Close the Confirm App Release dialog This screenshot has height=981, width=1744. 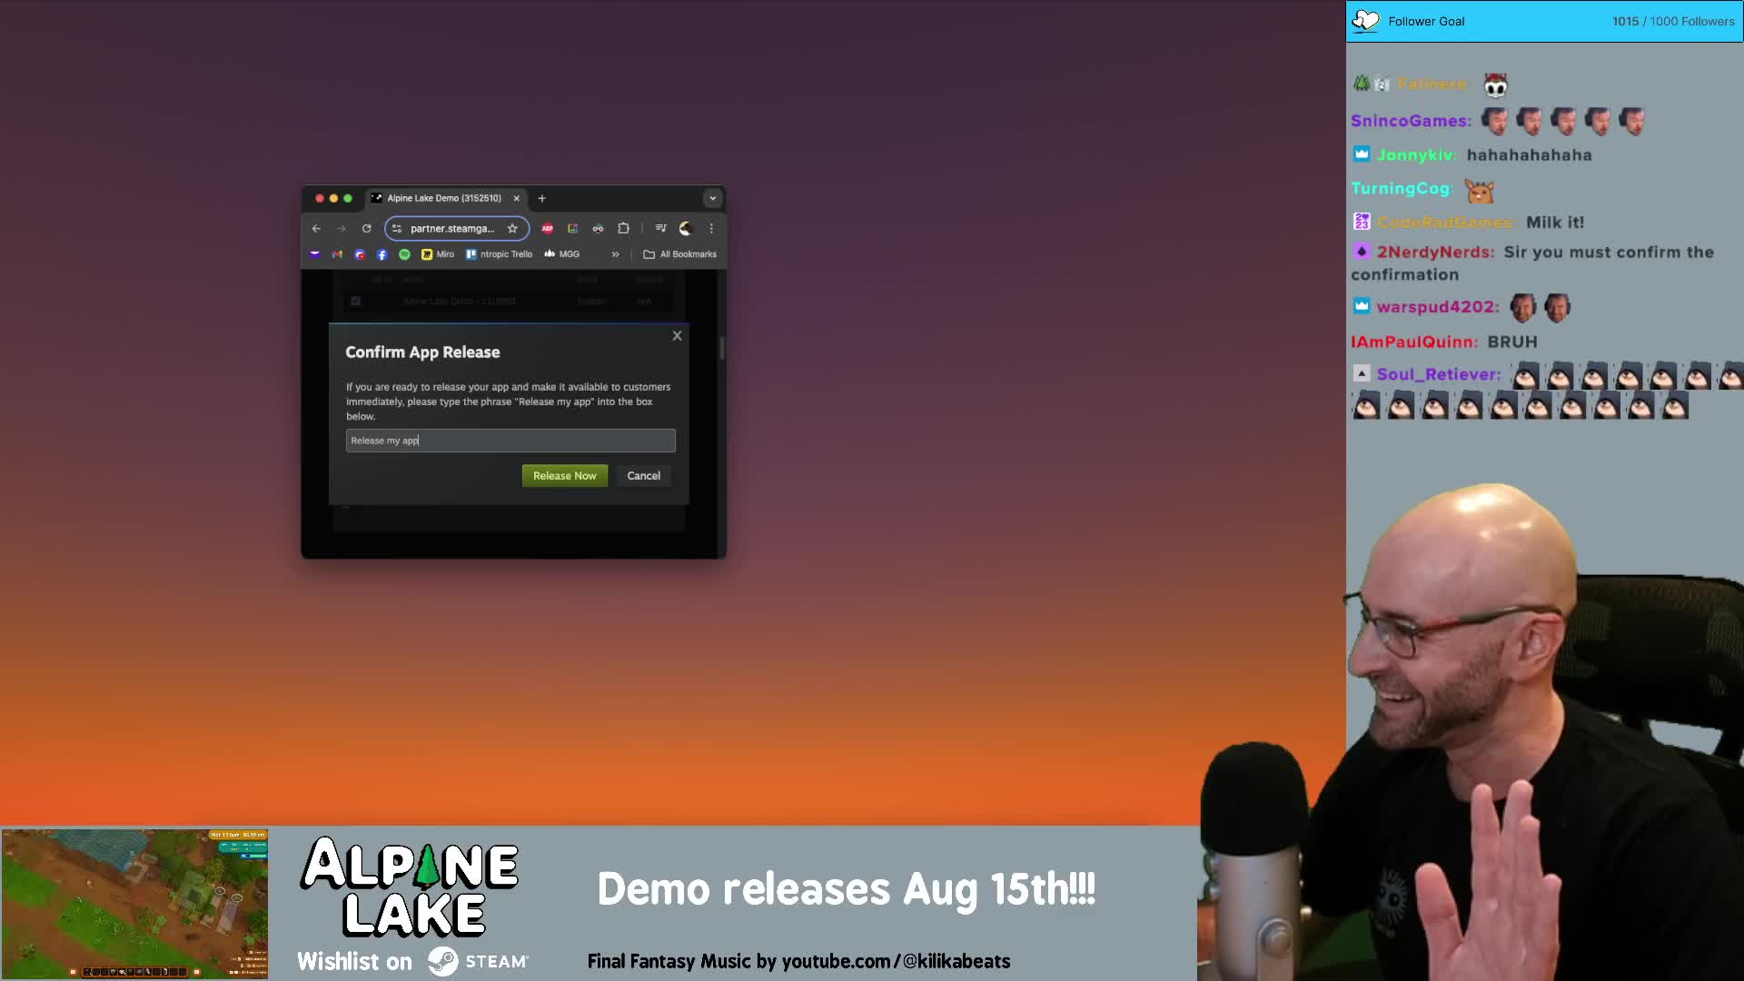(x=677, y=336)
